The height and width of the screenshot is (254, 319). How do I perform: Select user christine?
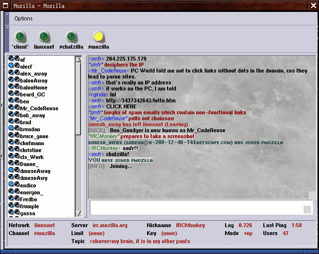(x=31, y=150)
